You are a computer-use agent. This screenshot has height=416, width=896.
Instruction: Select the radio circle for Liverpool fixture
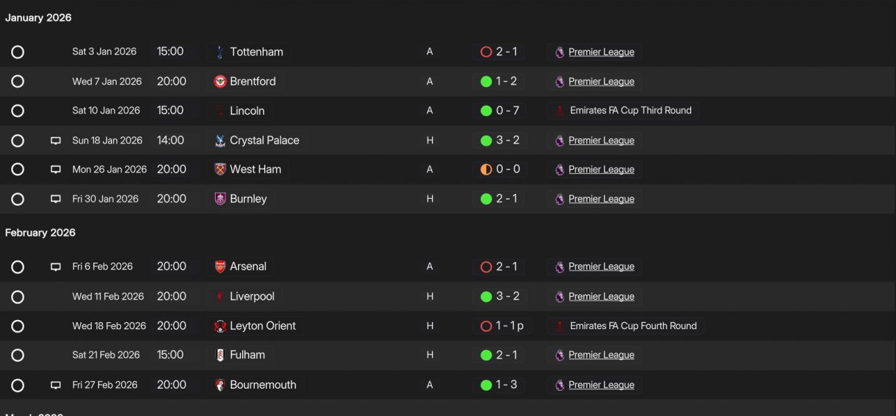coord(17,296)
